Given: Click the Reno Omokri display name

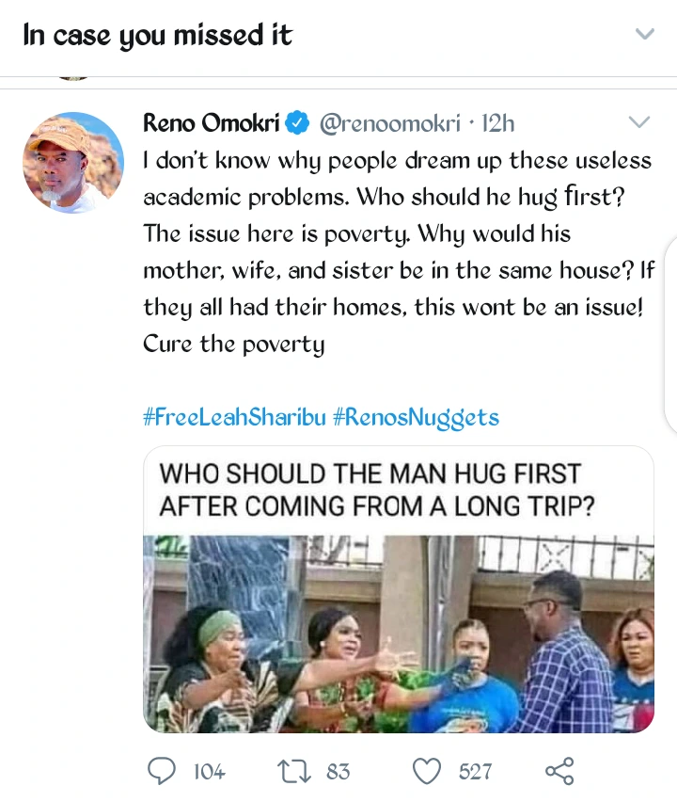Looking at the screenshot, I should (212, 123).
